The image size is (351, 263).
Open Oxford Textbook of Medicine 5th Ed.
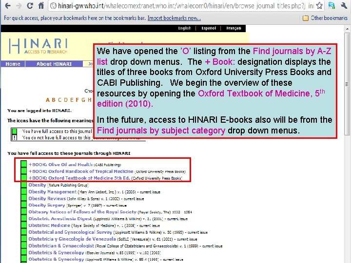pyautogui.click(x=79, y=178)
